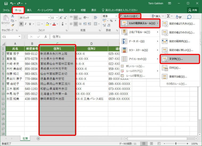The width and height of the screenshot is (202, 146).
Task: Open the borders button
Action: 39,24
